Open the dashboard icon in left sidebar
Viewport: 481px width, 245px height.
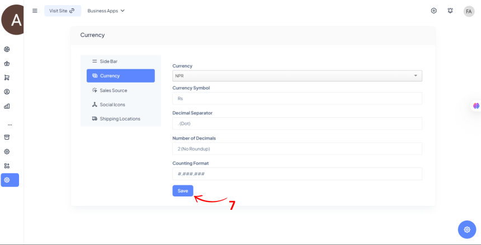pyautogui.click(x=7, y=49)
